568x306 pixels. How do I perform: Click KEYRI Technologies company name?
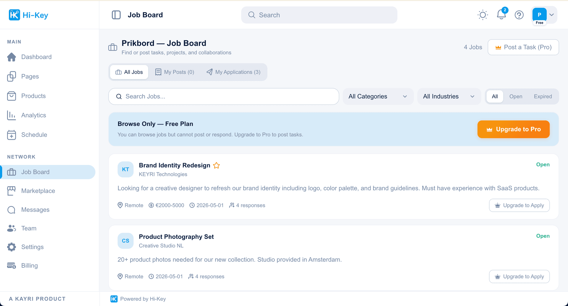point(163,174)
